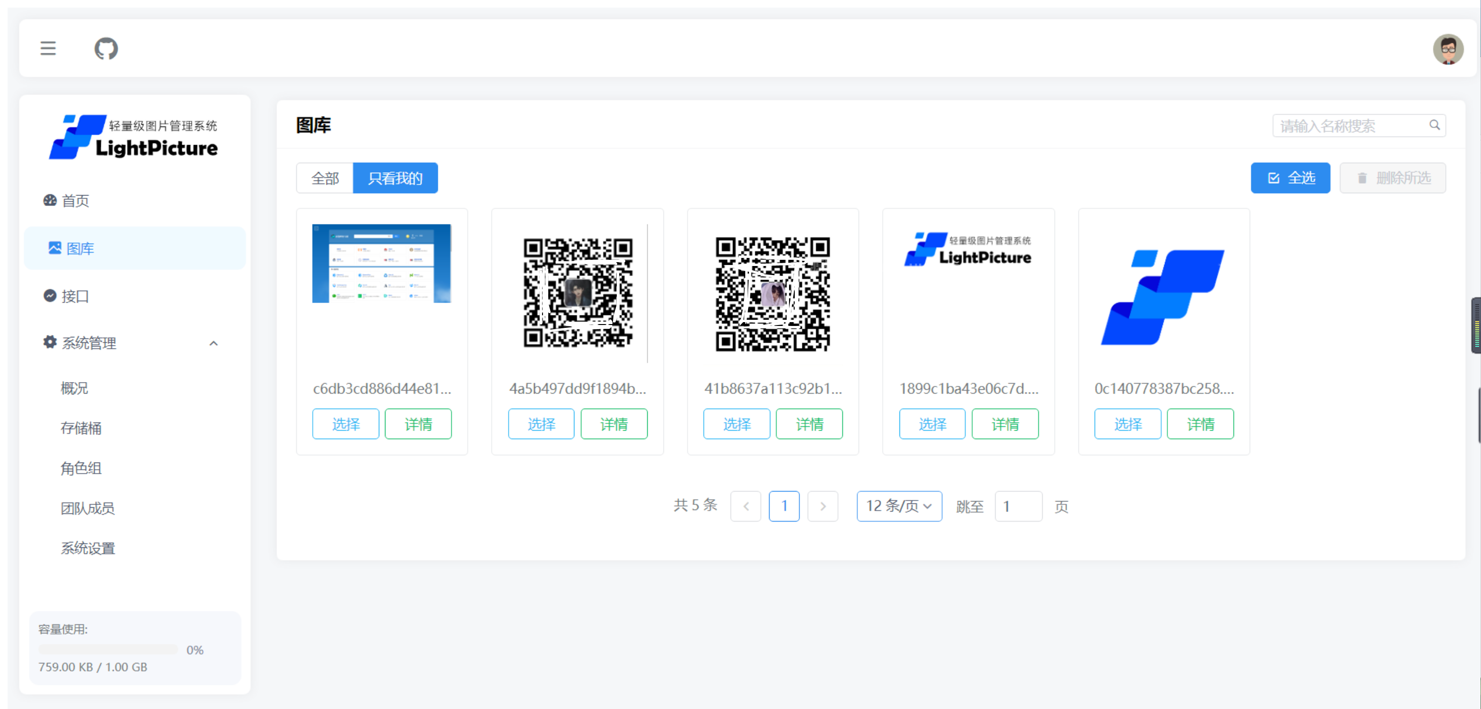
Task: Open the GitHub repository link in header
Action: click(x=106, y=49)
